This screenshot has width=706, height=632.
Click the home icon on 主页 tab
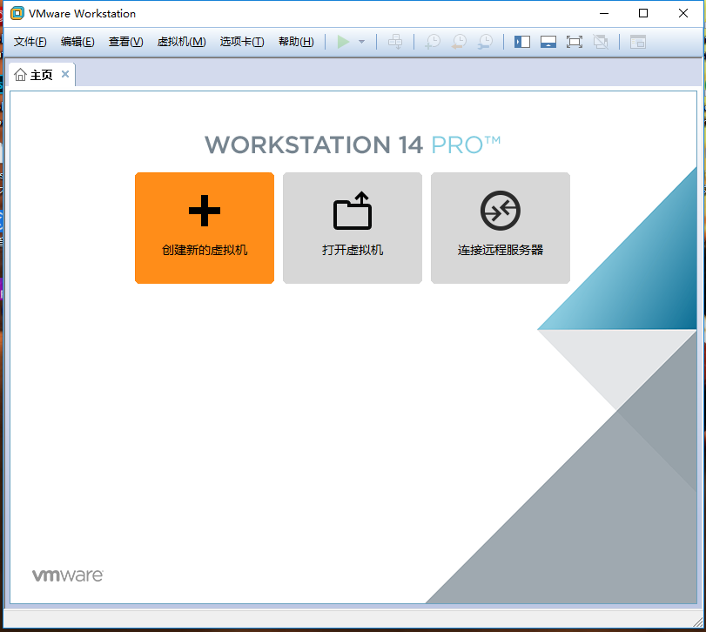20,74
